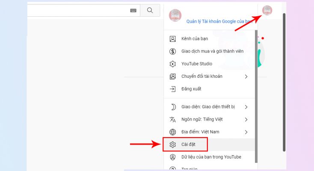Image resolution: width=314 pixels, height=171 pixels.
Task: Expand the Chuyển đổi tài khoản chevron
Action: [x=246, y=77]
